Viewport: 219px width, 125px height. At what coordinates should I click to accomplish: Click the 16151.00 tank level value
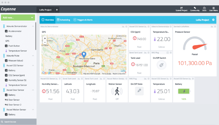[x=142, y=65]
